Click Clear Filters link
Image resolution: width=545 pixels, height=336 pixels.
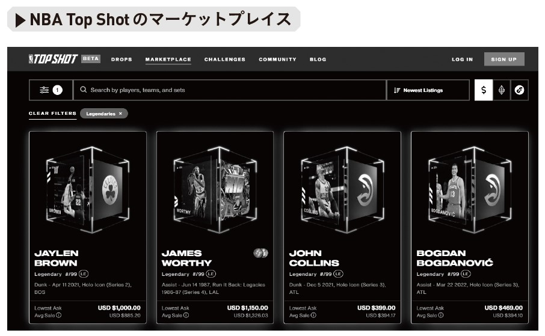(52, 114)
